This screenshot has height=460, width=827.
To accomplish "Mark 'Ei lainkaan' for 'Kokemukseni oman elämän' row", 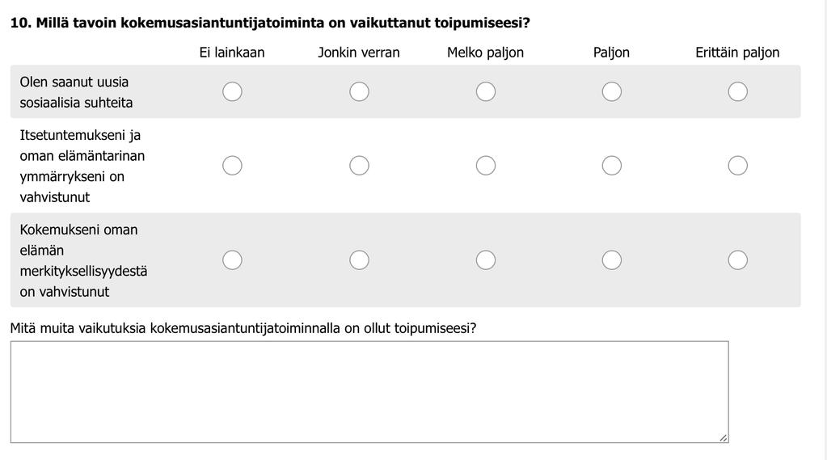I will 232,260.
